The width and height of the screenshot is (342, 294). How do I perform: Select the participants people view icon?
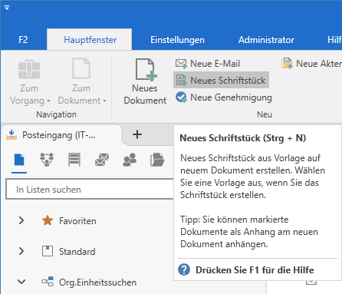tap(130, 160)
